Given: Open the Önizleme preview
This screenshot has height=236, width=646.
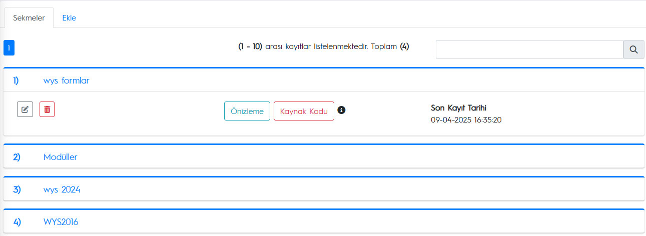Looking at the screenshot, I should pyautogui.click(x=247, y=111).
